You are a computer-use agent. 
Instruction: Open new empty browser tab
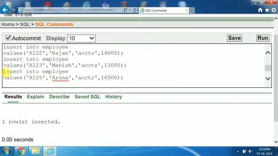(192, 10)
